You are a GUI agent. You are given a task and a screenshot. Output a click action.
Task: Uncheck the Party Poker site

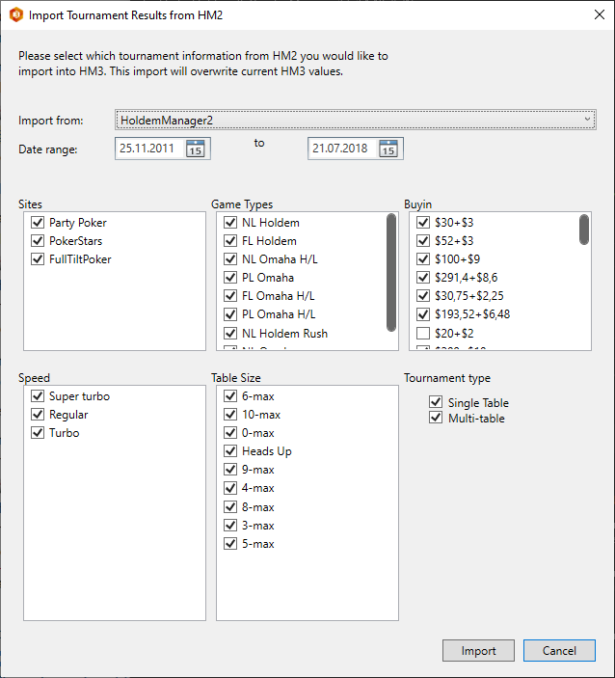38,222
